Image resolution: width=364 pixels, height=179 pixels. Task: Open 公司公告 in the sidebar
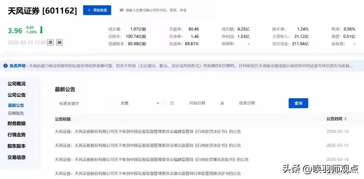(17, 95)
